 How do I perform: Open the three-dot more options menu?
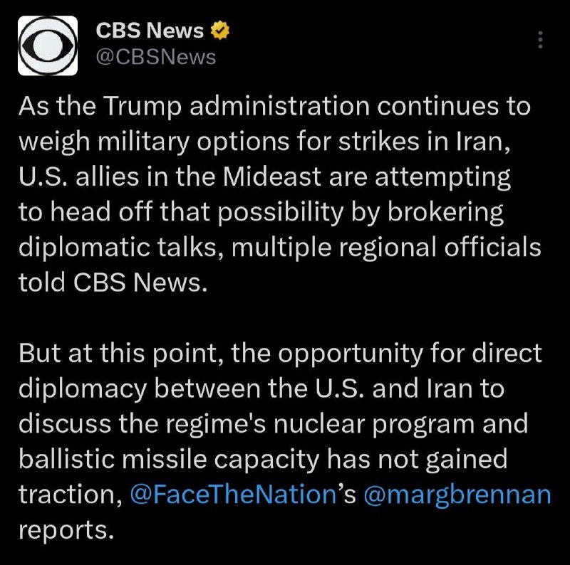pos(540,39)
